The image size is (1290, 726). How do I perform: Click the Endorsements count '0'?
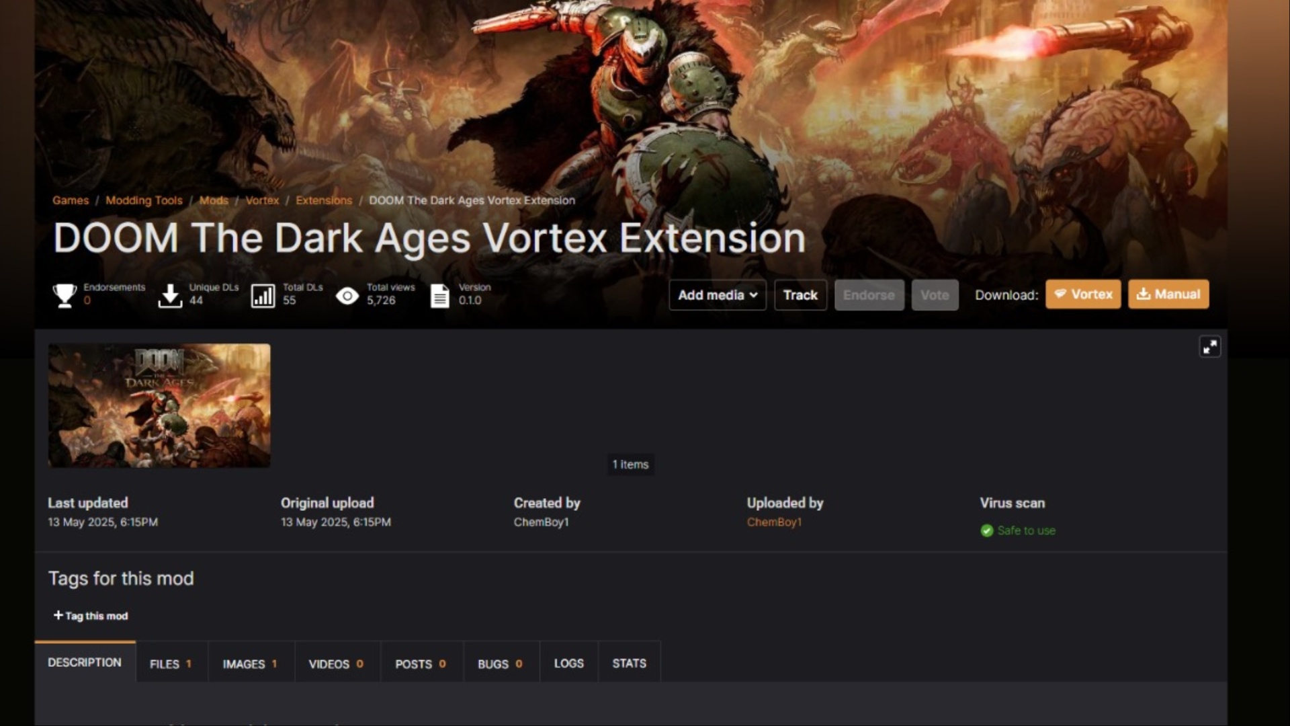pos(87,300)
